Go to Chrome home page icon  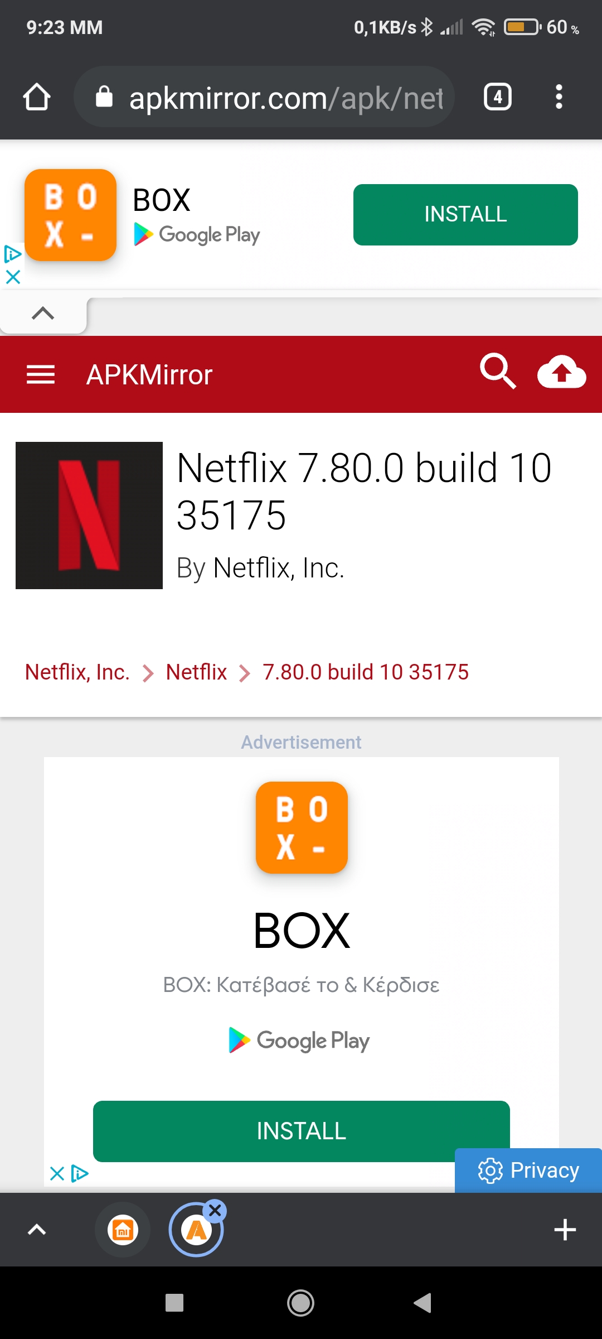[37, 97]
